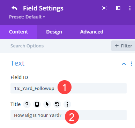
Task: Click the Title responsive phone icon
Action: [x=37, y=104]
